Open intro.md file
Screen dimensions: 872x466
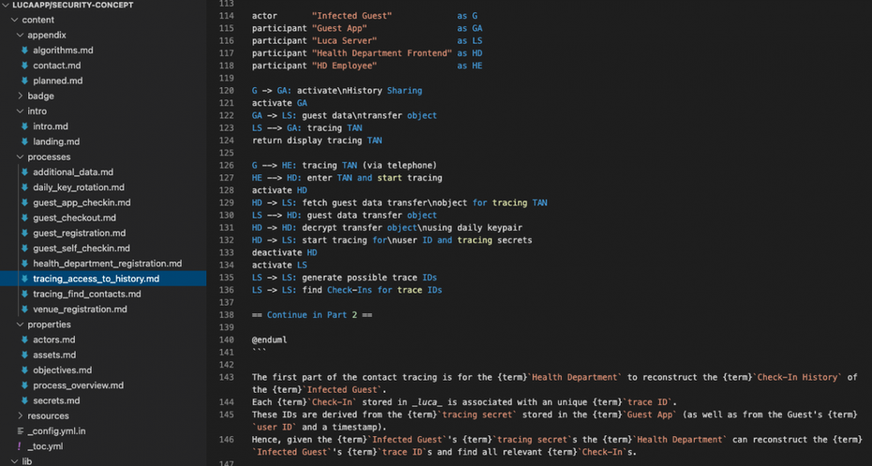tap(51, 127)
